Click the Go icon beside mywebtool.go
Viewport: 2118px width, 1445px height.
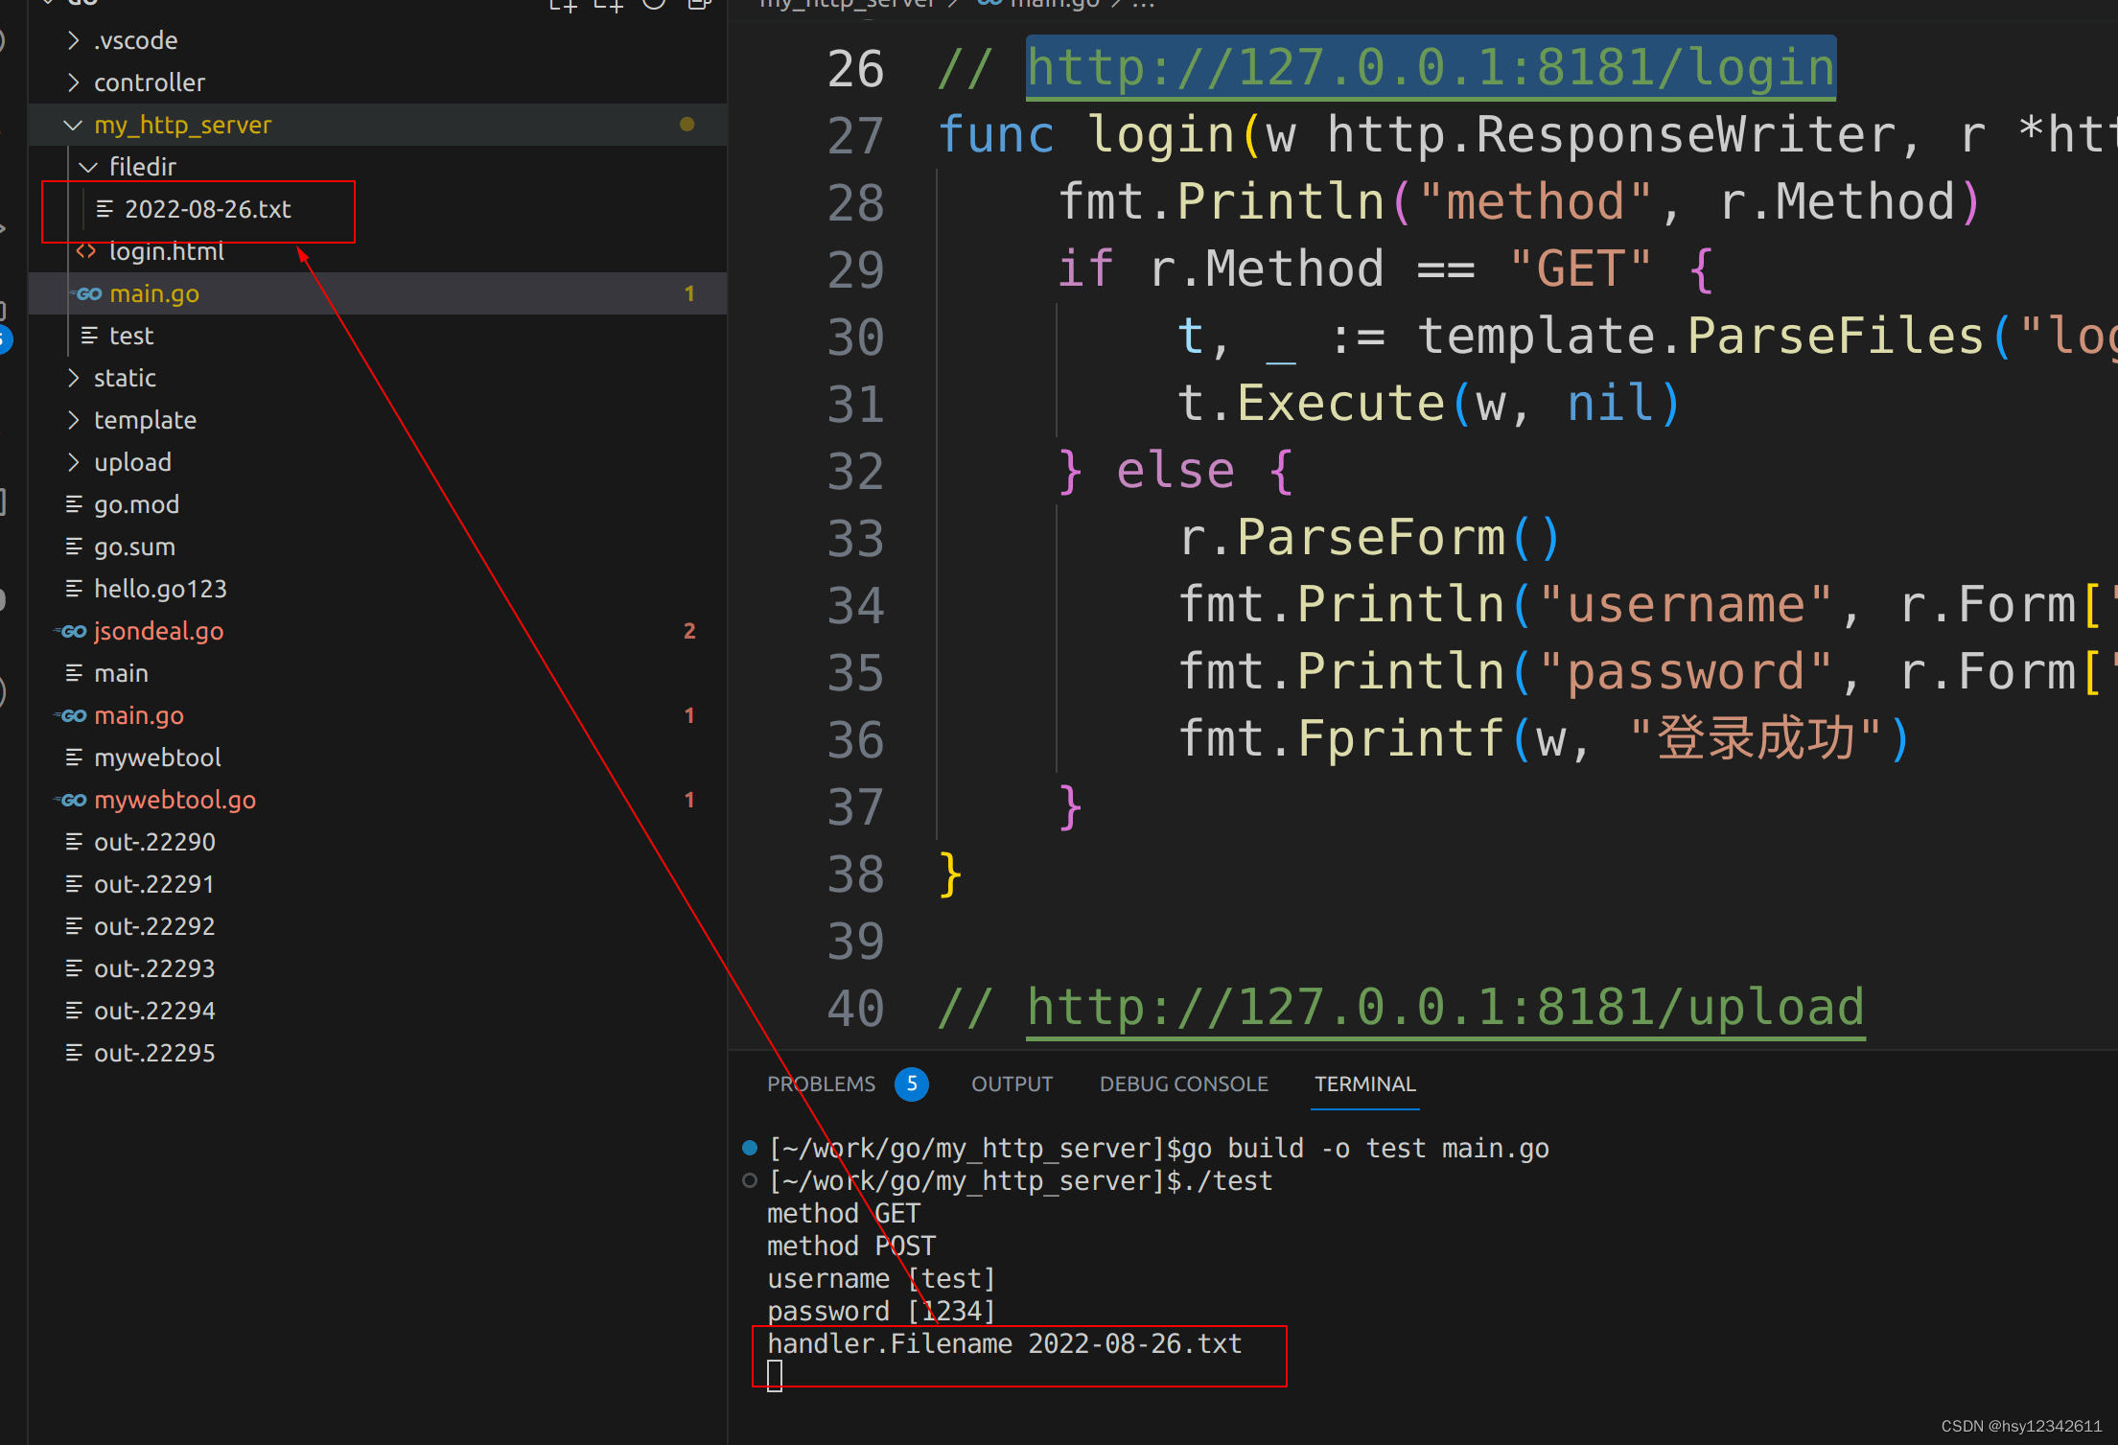tap(73, 800)
